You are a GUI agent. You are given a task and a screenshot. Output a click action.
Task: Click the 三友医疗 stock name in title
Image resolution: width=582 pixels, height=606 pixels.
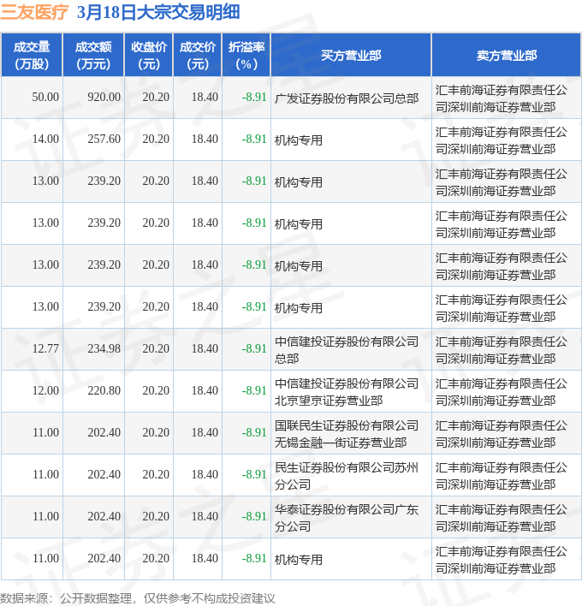(34, 12)
